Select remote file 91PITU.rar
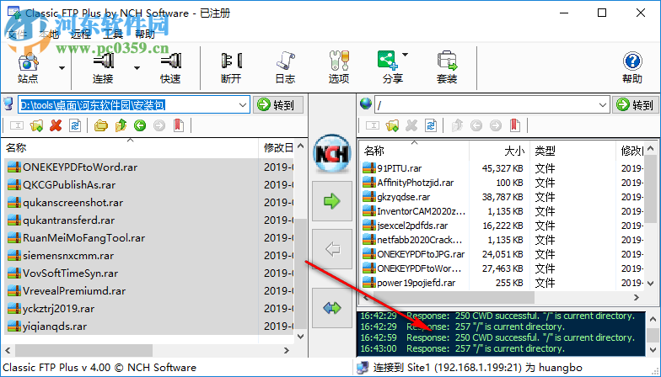Screen dimensions: 661x377 [x=393, y=168]
